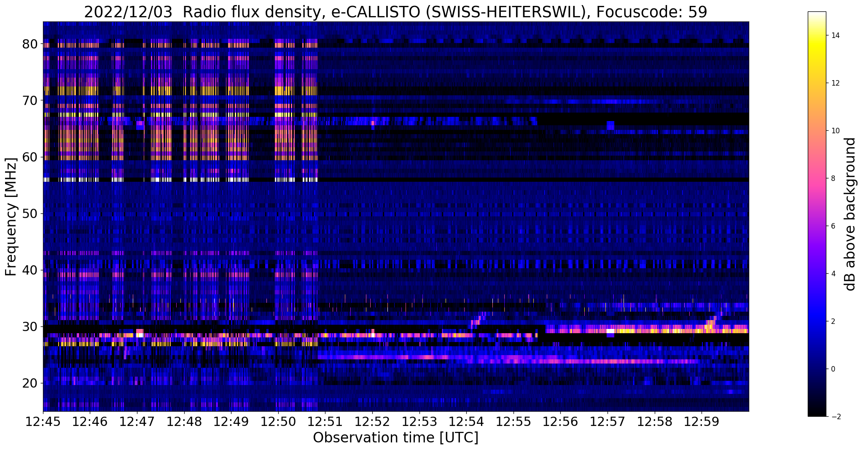Screen dimensions: 863x450
Task: Click the 12:49 time tick label
Action: coord(231,421)
